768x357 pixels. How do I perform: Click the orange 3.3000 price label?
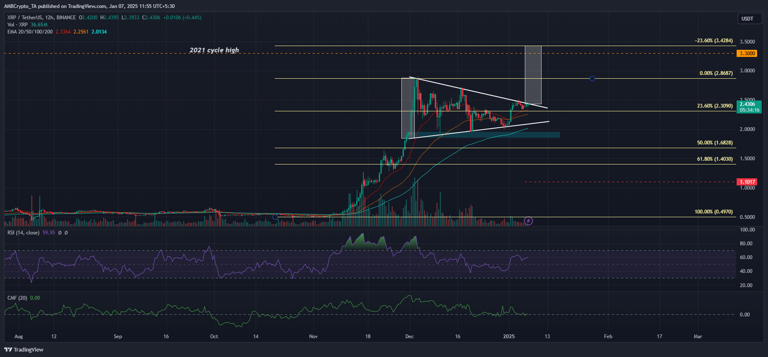click(x=747, y=53)
